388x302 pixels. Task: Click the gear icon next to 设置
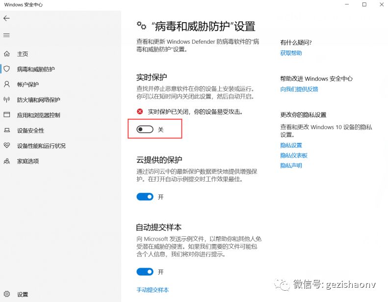[7, 294]
